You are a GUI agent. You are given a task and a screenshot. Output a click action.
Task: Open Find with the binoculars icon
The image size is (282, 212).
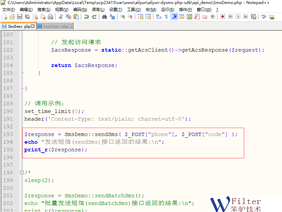coord(105,17)
